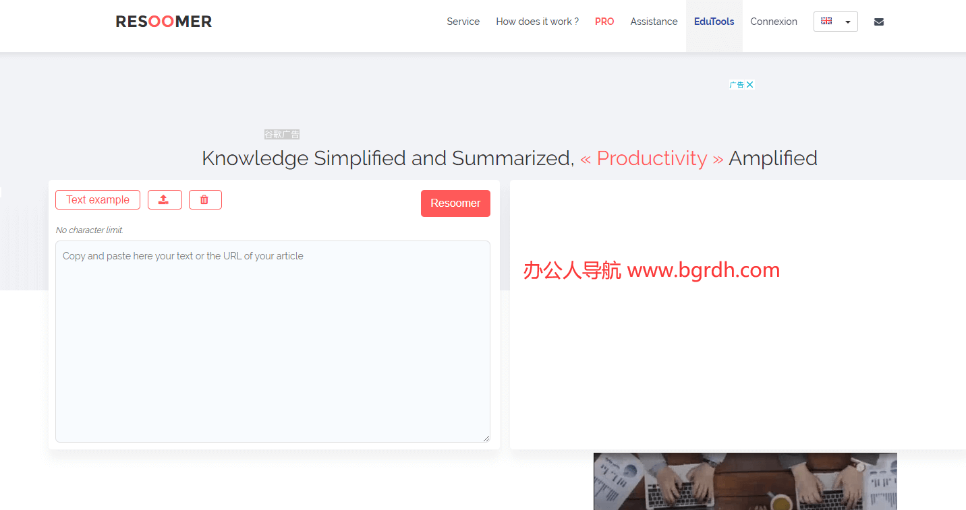Click the Text example button
The image size is (966, 510).
(98, 200)
